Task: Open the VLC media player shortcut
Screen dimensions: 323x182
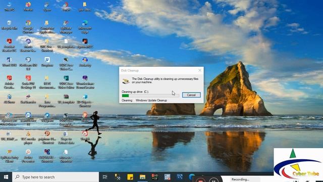Action: 28,138
